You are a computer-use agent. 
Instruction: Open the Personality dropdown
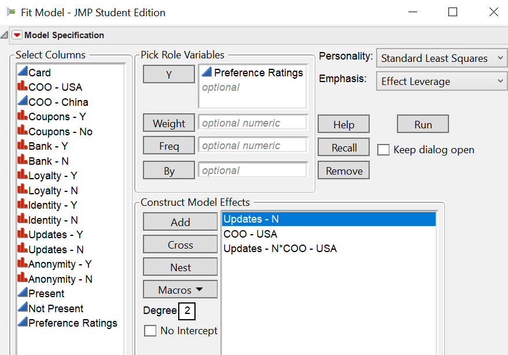click(x=441, y=58)
